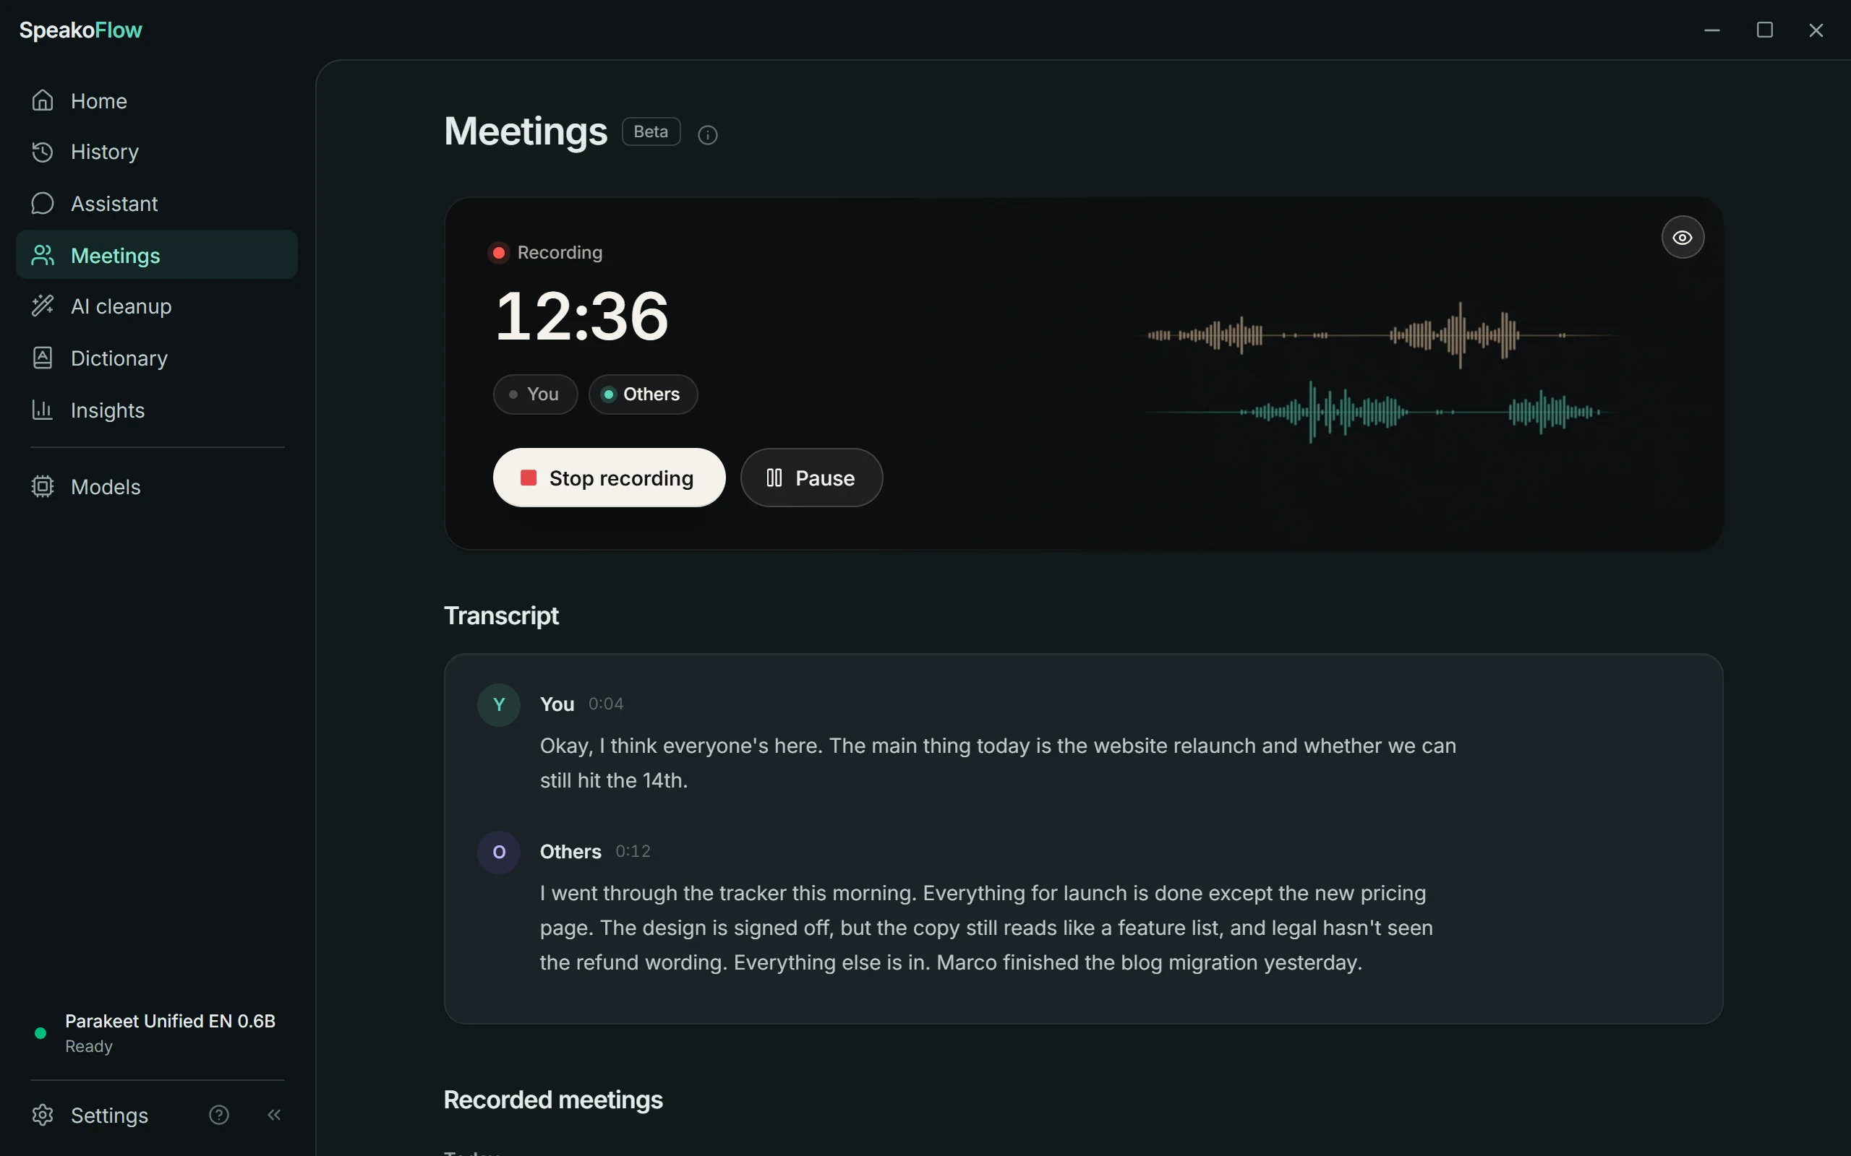Click the Beta badge
Viewport: 1851px width, 1156px height.
point(651,131)
